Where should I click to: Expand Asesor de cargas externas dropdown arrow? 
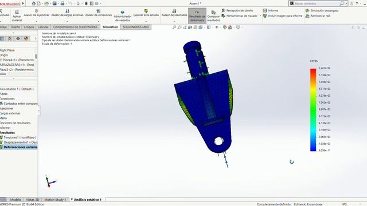point(68,21)
